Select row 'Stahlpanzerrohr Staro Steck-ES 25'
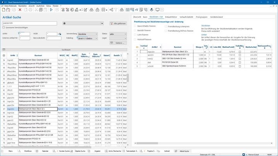 (42, 98)
